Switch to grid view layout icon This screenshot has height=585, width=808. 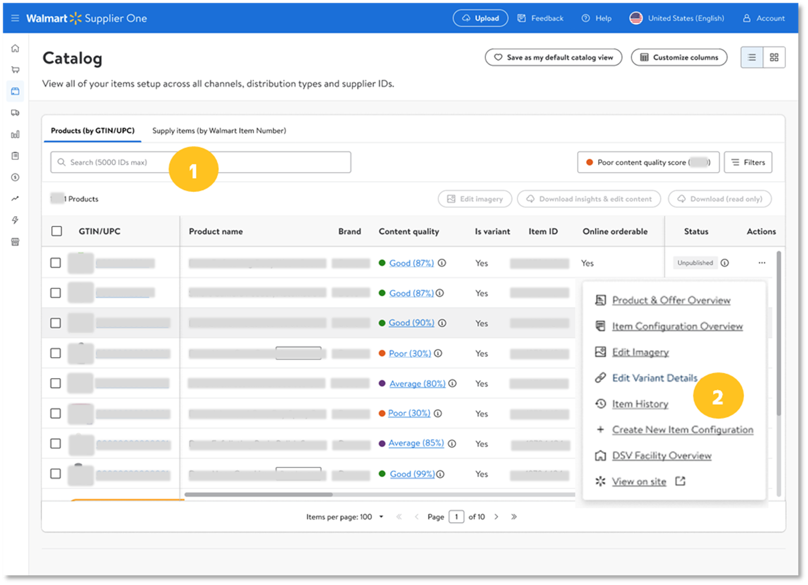click(774, 57)
